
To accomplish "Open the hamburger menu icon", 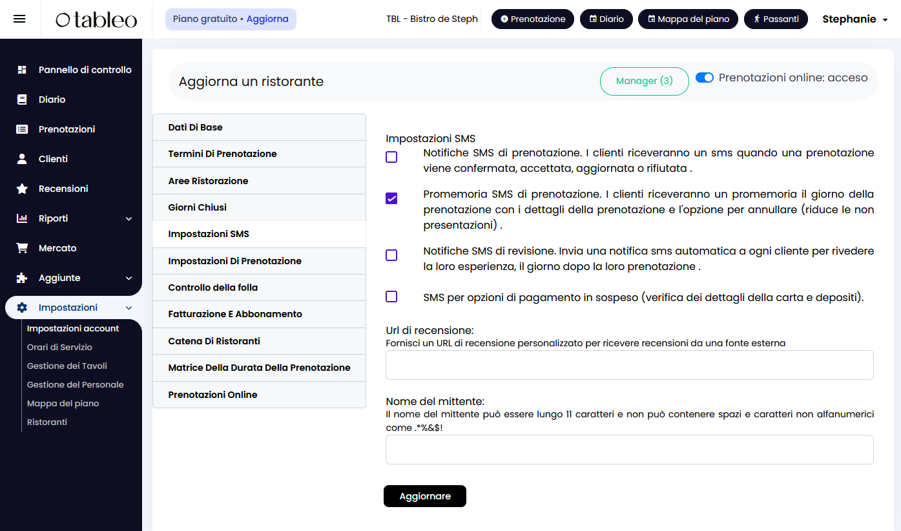I will pyautogui.click(x=19, y=19).
